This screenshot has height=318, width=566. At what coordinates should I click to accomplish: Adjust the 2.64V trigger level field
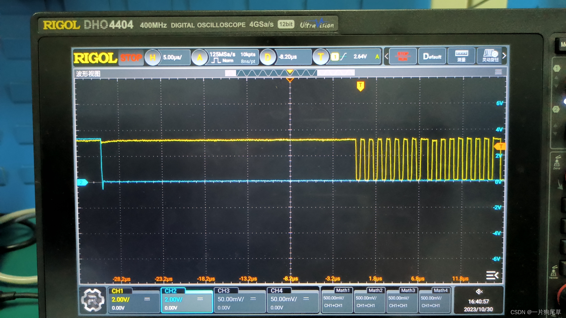360,57
